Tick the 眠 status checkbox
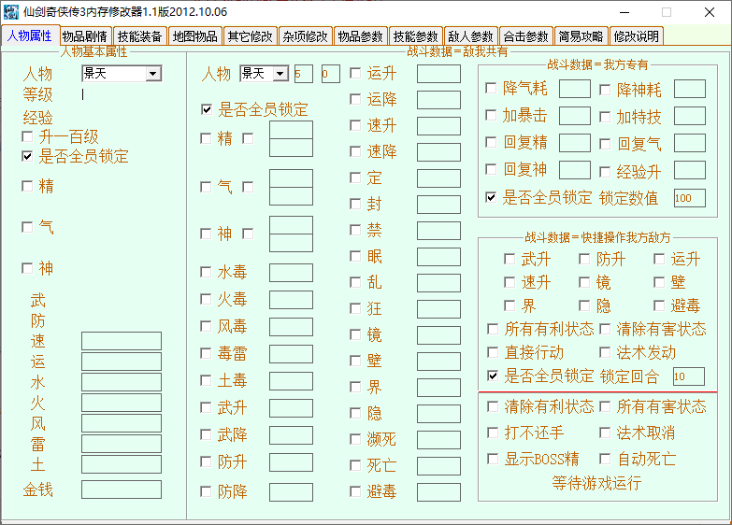Image resolution: width=732 pixels, height=525 pixels. click(x=355, y=256)
